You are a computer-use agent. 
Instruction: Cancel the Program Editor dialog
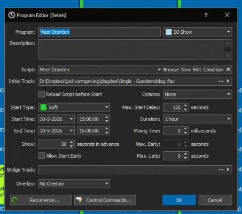click(x=215, y=200)
